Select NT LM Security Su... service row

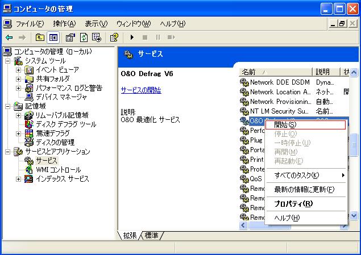294,111
